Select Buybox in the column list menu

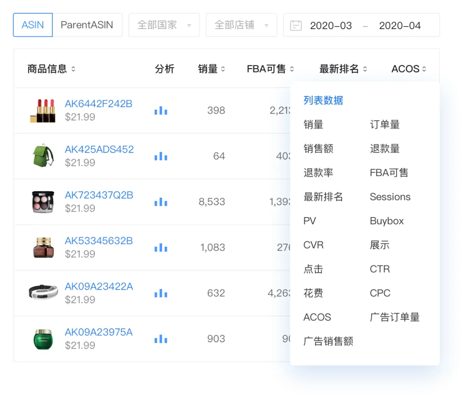(x=387, y=221)
